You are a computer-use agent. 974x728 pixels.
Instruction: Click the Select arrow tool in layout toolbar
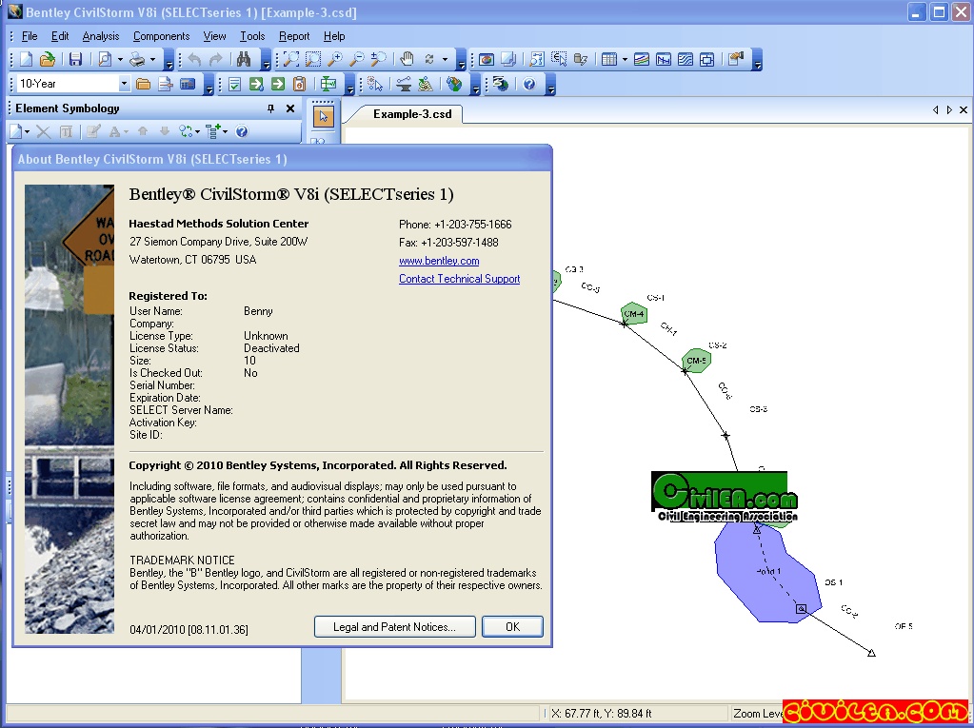(x=323, y=117)
